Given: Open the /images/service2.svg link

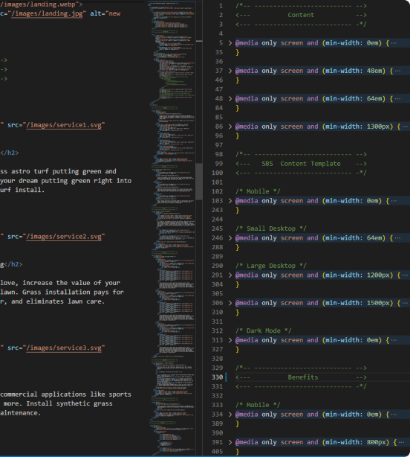Looking at the screenshot, I should coord(64,237).
